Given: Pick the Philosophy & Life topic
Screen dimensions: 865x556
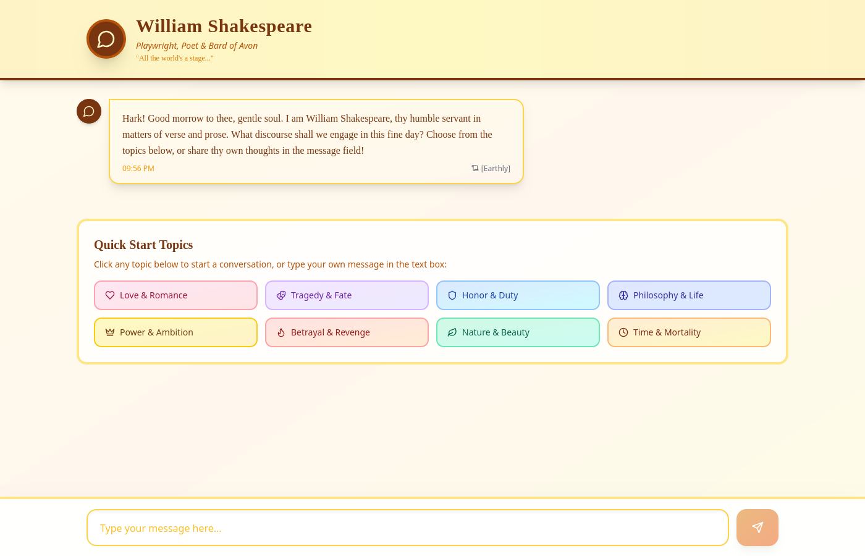Looking at the screenshot, I should [689, 295].
